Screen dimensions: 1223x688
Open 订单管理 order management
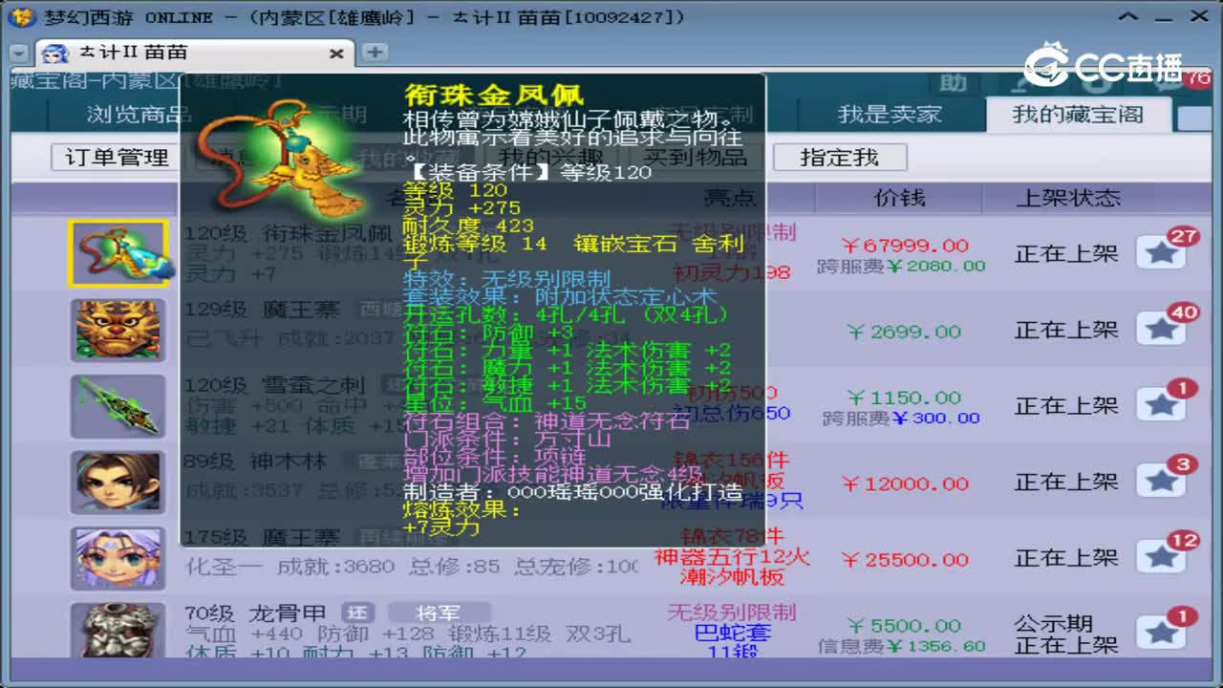tap(114, 158)
